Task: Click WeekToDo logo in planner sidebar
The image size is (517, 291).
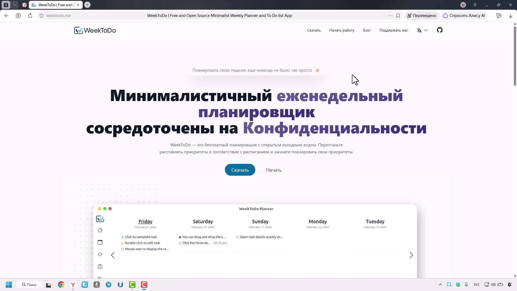Action: (x=100, y=219)
